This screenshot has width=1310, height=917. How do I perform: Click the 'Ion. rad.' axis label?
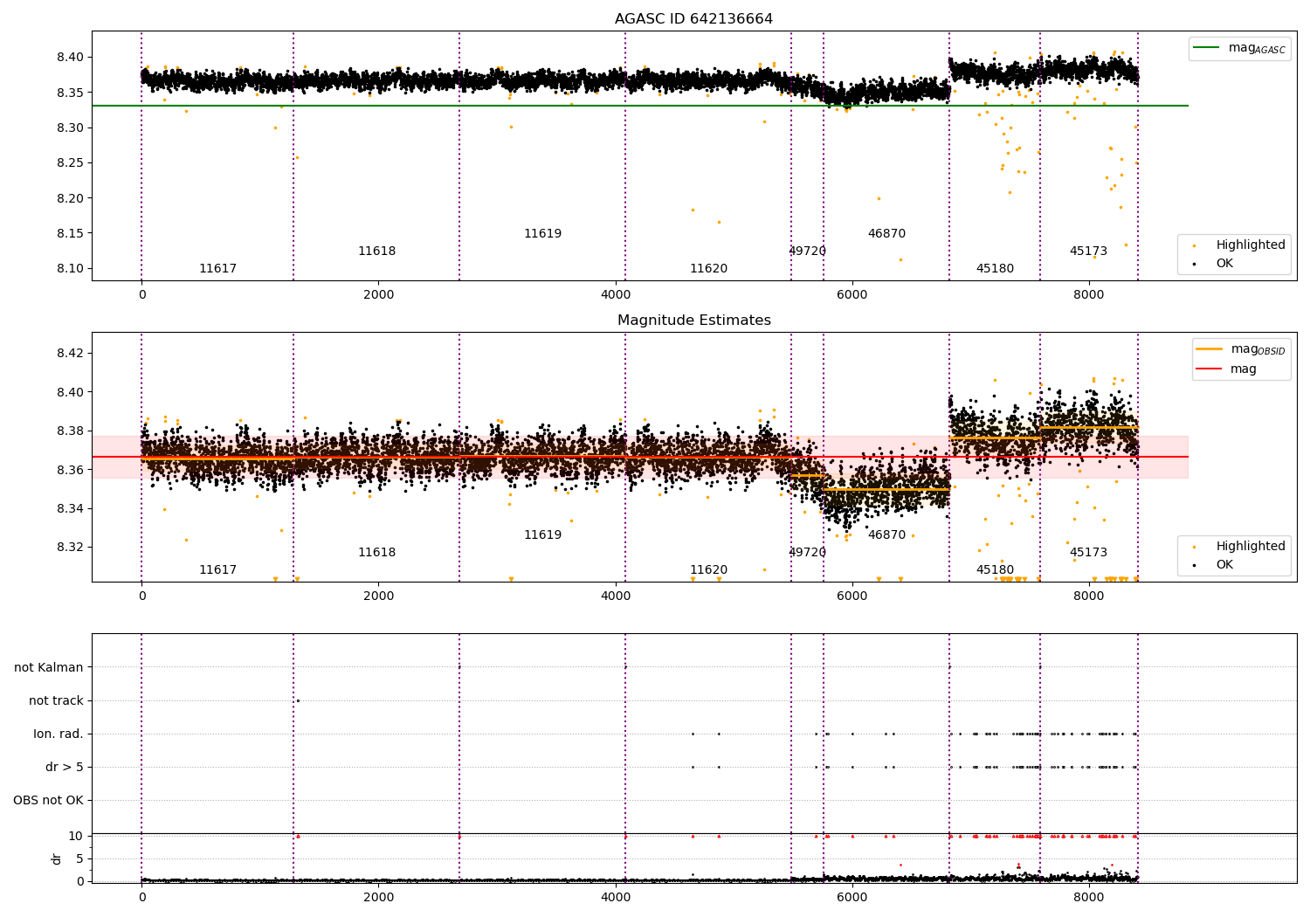(x=59, y=734)
